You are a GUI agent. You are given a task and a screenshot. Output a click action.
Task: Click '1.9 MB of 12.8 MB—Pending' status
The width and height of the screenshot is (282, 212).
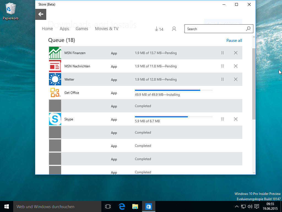tap(156, 79)
